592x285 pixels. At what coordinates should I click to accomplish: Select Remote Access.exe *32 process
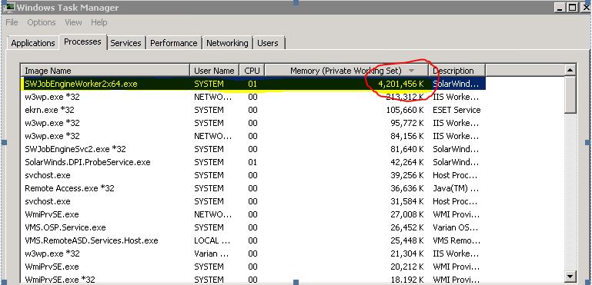click(253, 188)
